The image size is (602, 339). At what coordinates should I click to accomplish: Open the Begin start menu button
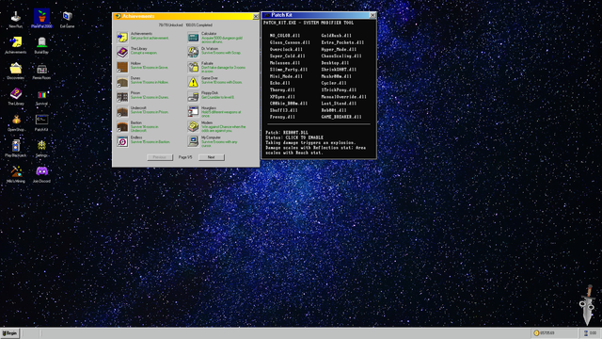coord(10,333)
